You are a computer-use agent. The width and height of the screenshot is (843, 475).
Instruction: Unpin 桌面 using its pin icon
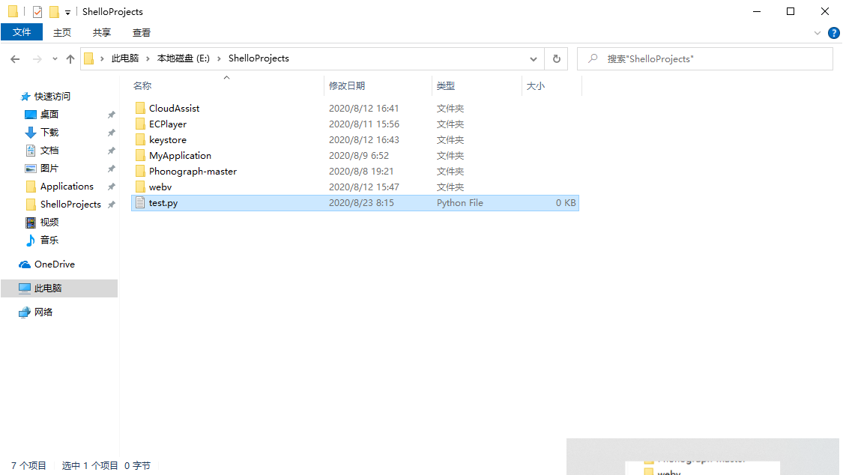112,115
